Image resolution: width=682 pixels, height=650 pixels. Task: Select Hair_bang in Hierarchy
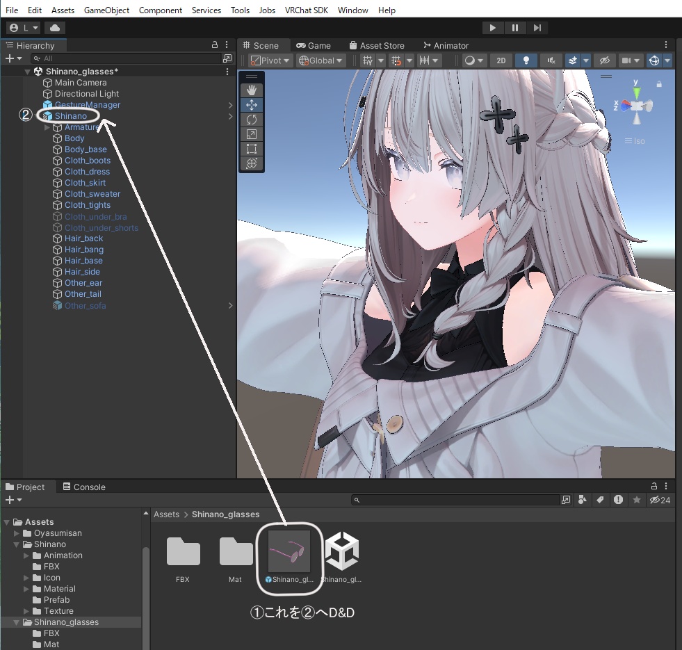[x=84, y=250]
